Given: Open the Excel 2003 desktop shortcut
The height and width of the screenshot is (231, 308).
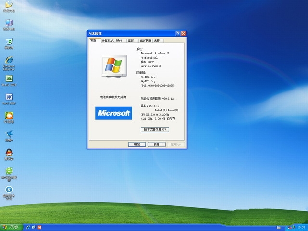Looking at the screenshot, I should [x=9, y=78].
